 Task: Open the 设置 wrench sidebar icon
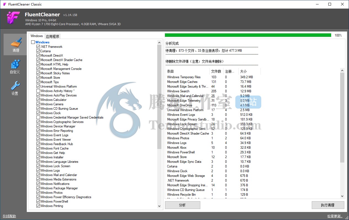pyautogui.click(x=15, y=88)
